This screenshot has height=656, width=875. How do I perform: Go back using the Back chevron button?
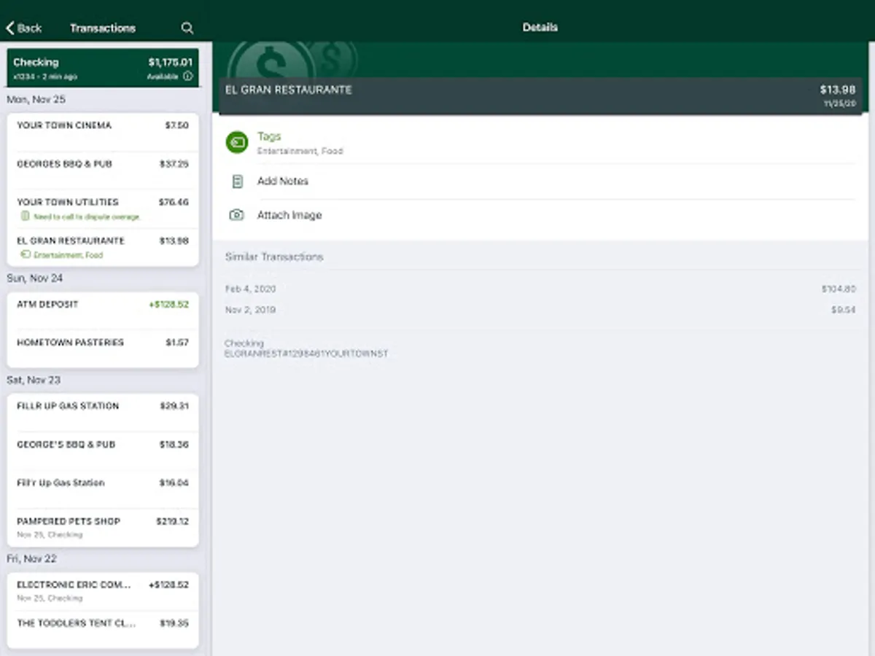pos(23,28)
